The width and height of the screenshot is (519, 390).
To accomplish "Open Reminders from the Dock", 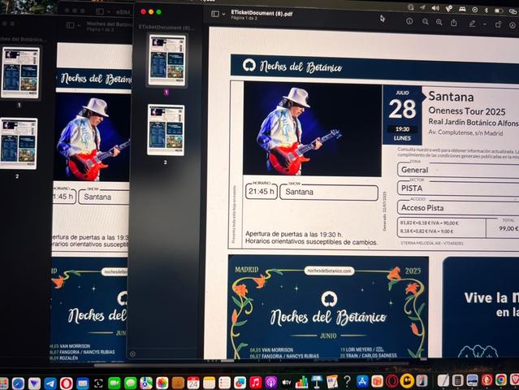I will (224, 383).
